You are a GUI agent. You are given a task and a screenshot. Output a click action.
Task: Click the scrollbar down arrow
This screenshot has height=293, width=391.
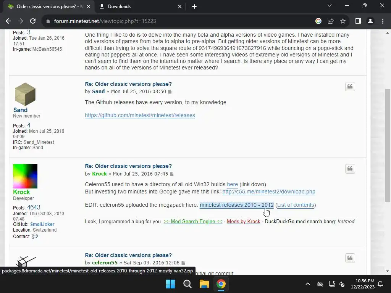388,271
